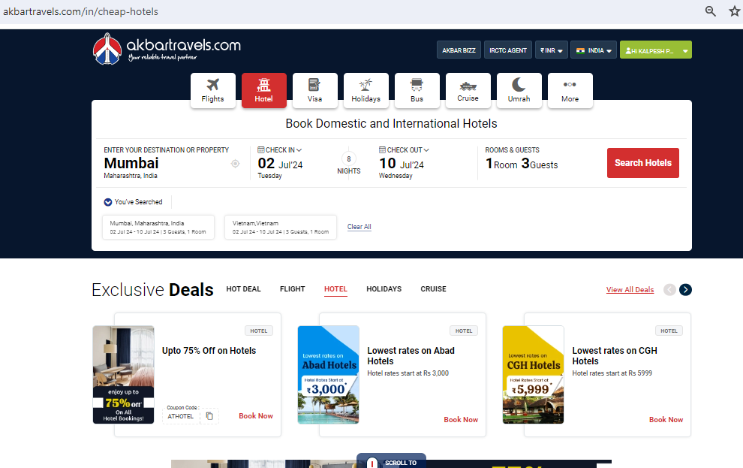Click the akbartravels.com logo
This screenshot has height=468, width=743.
pyautogui.click(x=167, y=49)
